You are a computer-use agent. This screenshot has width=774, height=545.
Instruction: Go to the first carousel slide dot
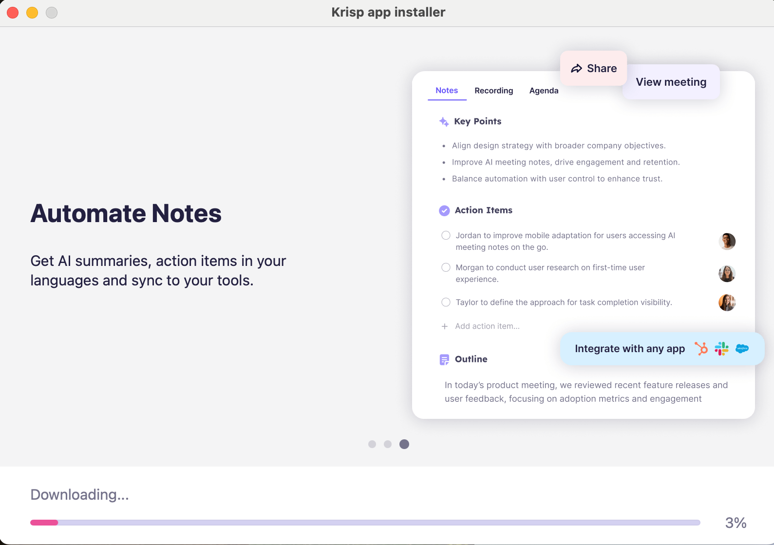click(x=372, y=444)
